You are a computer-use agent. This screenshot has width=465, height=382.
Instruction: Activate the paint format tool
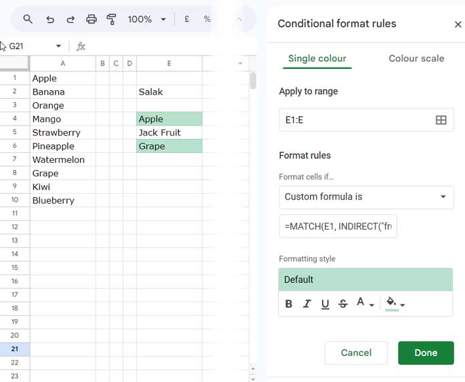112,19
